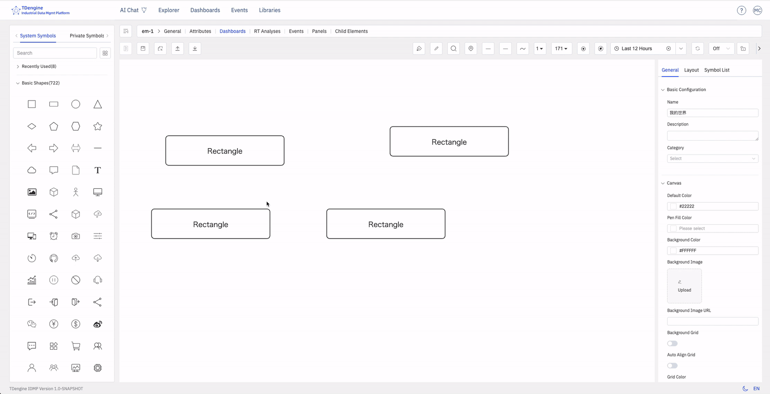
Task: Click the time range trailing clock icon
Action: point(668,48)
